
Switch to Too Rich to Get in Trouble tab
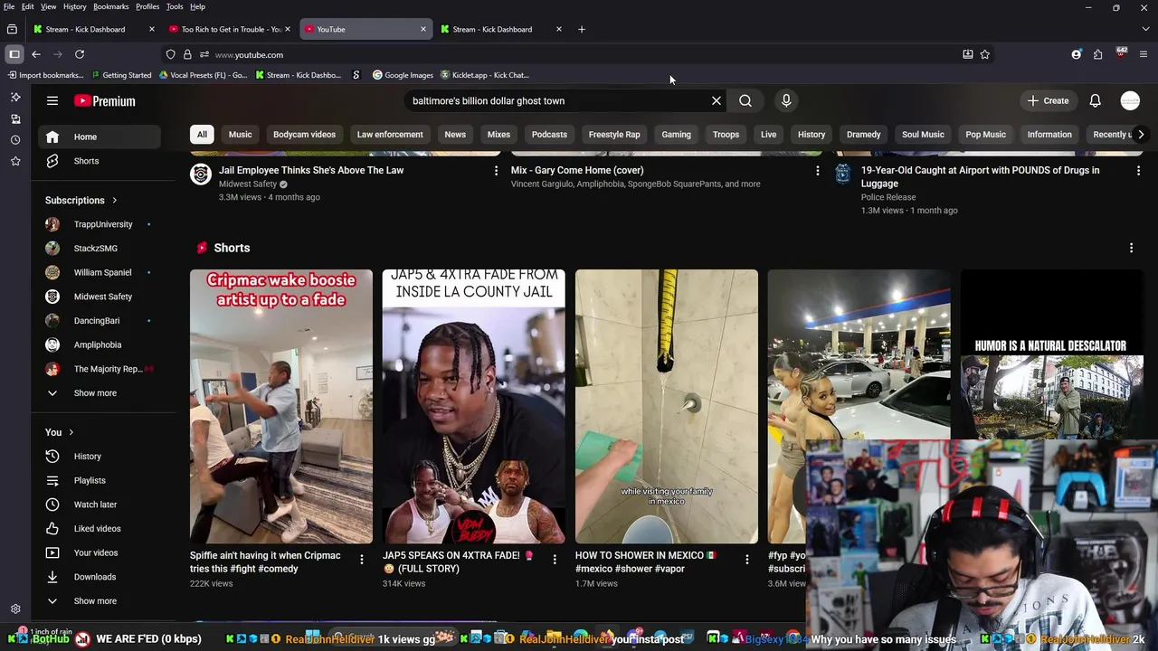point(230,29)
